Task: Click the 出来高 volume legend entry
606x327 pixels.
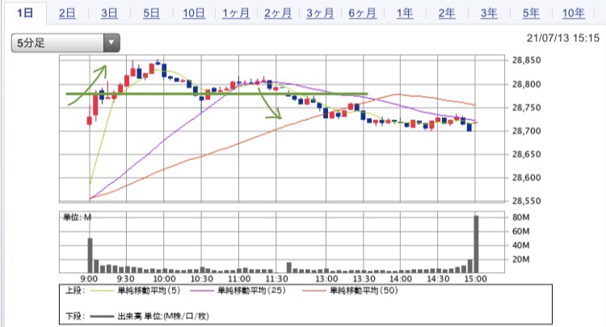Action: 163,317
